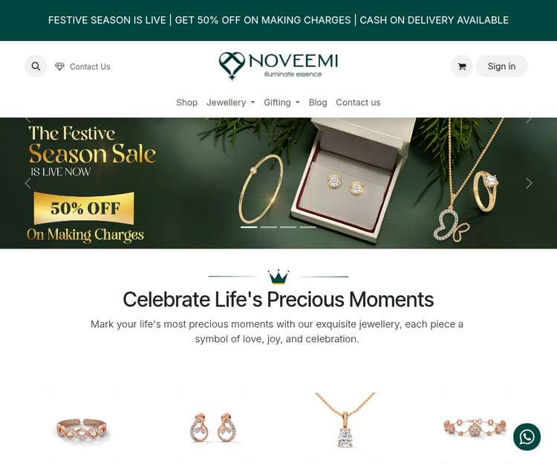Open the WhatsApp chat bubble

coord(527,437)
